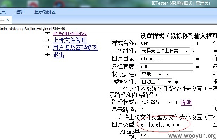
Task: Expand the 远程文件 dropdown showing 自动上传
Action: (156, 82)
